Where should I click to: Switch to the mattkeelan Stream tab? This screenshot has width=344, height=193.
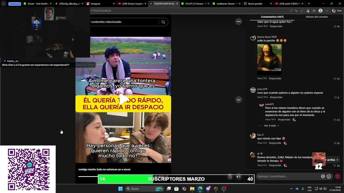[227, 4]
